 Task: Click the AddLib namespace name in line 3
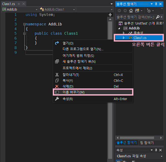click(55, 24)
